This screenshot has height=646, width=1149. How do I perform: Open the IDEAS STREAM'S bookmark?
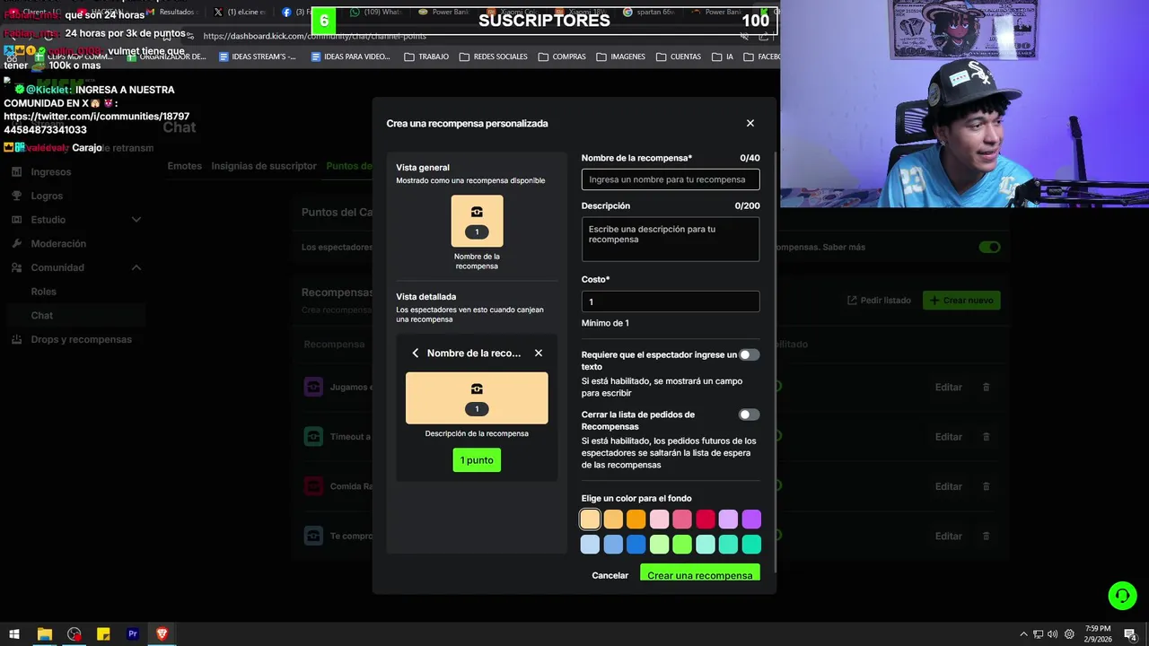click(x=257, y=57)
